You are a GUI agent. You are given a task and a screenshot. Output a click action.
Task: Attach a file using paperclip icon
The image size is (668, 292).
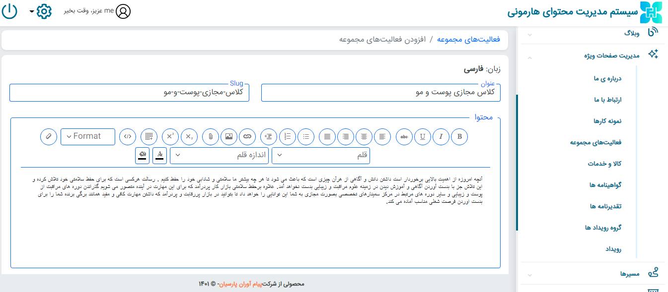point(211,136)
